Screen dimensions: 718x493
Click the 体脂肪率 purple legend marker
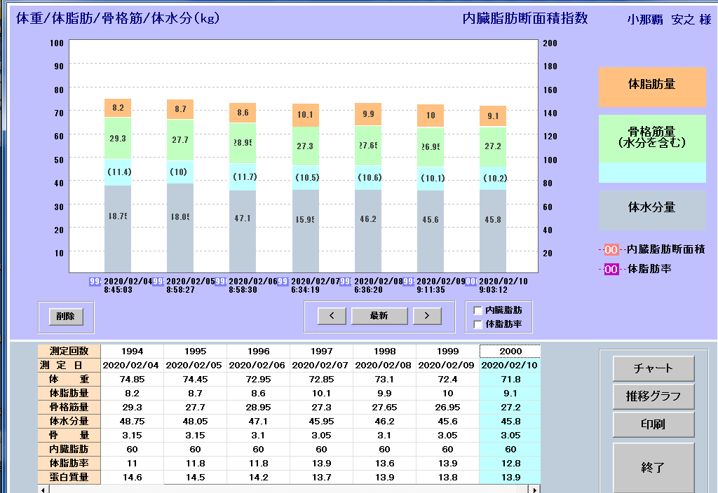click(611, 269)
